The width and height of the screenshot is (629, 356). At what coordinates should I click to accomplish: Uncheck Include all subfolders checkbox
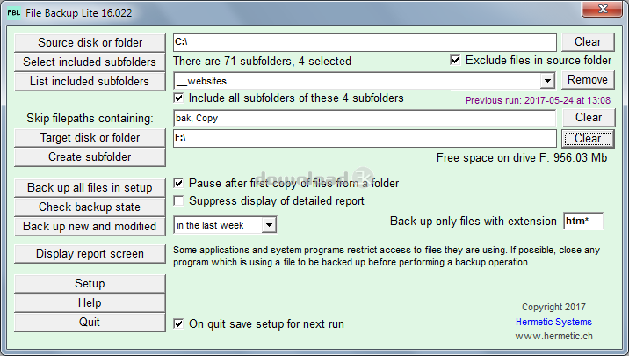click(179, 98)
